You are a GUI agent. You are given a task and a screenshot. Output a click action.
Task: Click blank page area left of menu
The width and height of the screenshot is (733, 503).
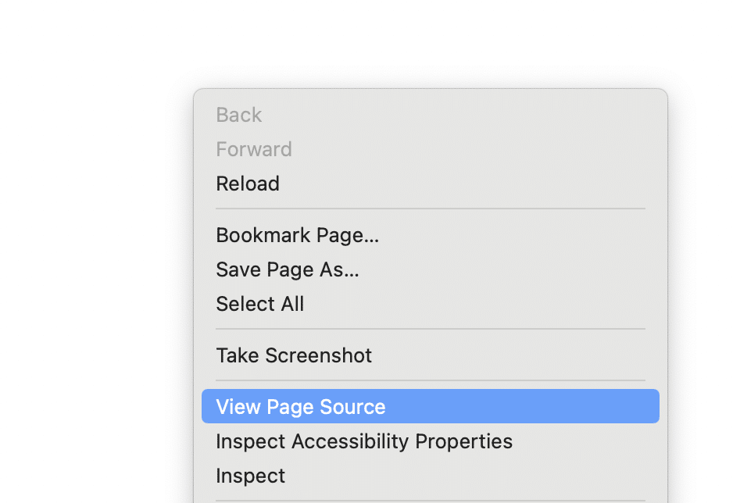(94, 273)
